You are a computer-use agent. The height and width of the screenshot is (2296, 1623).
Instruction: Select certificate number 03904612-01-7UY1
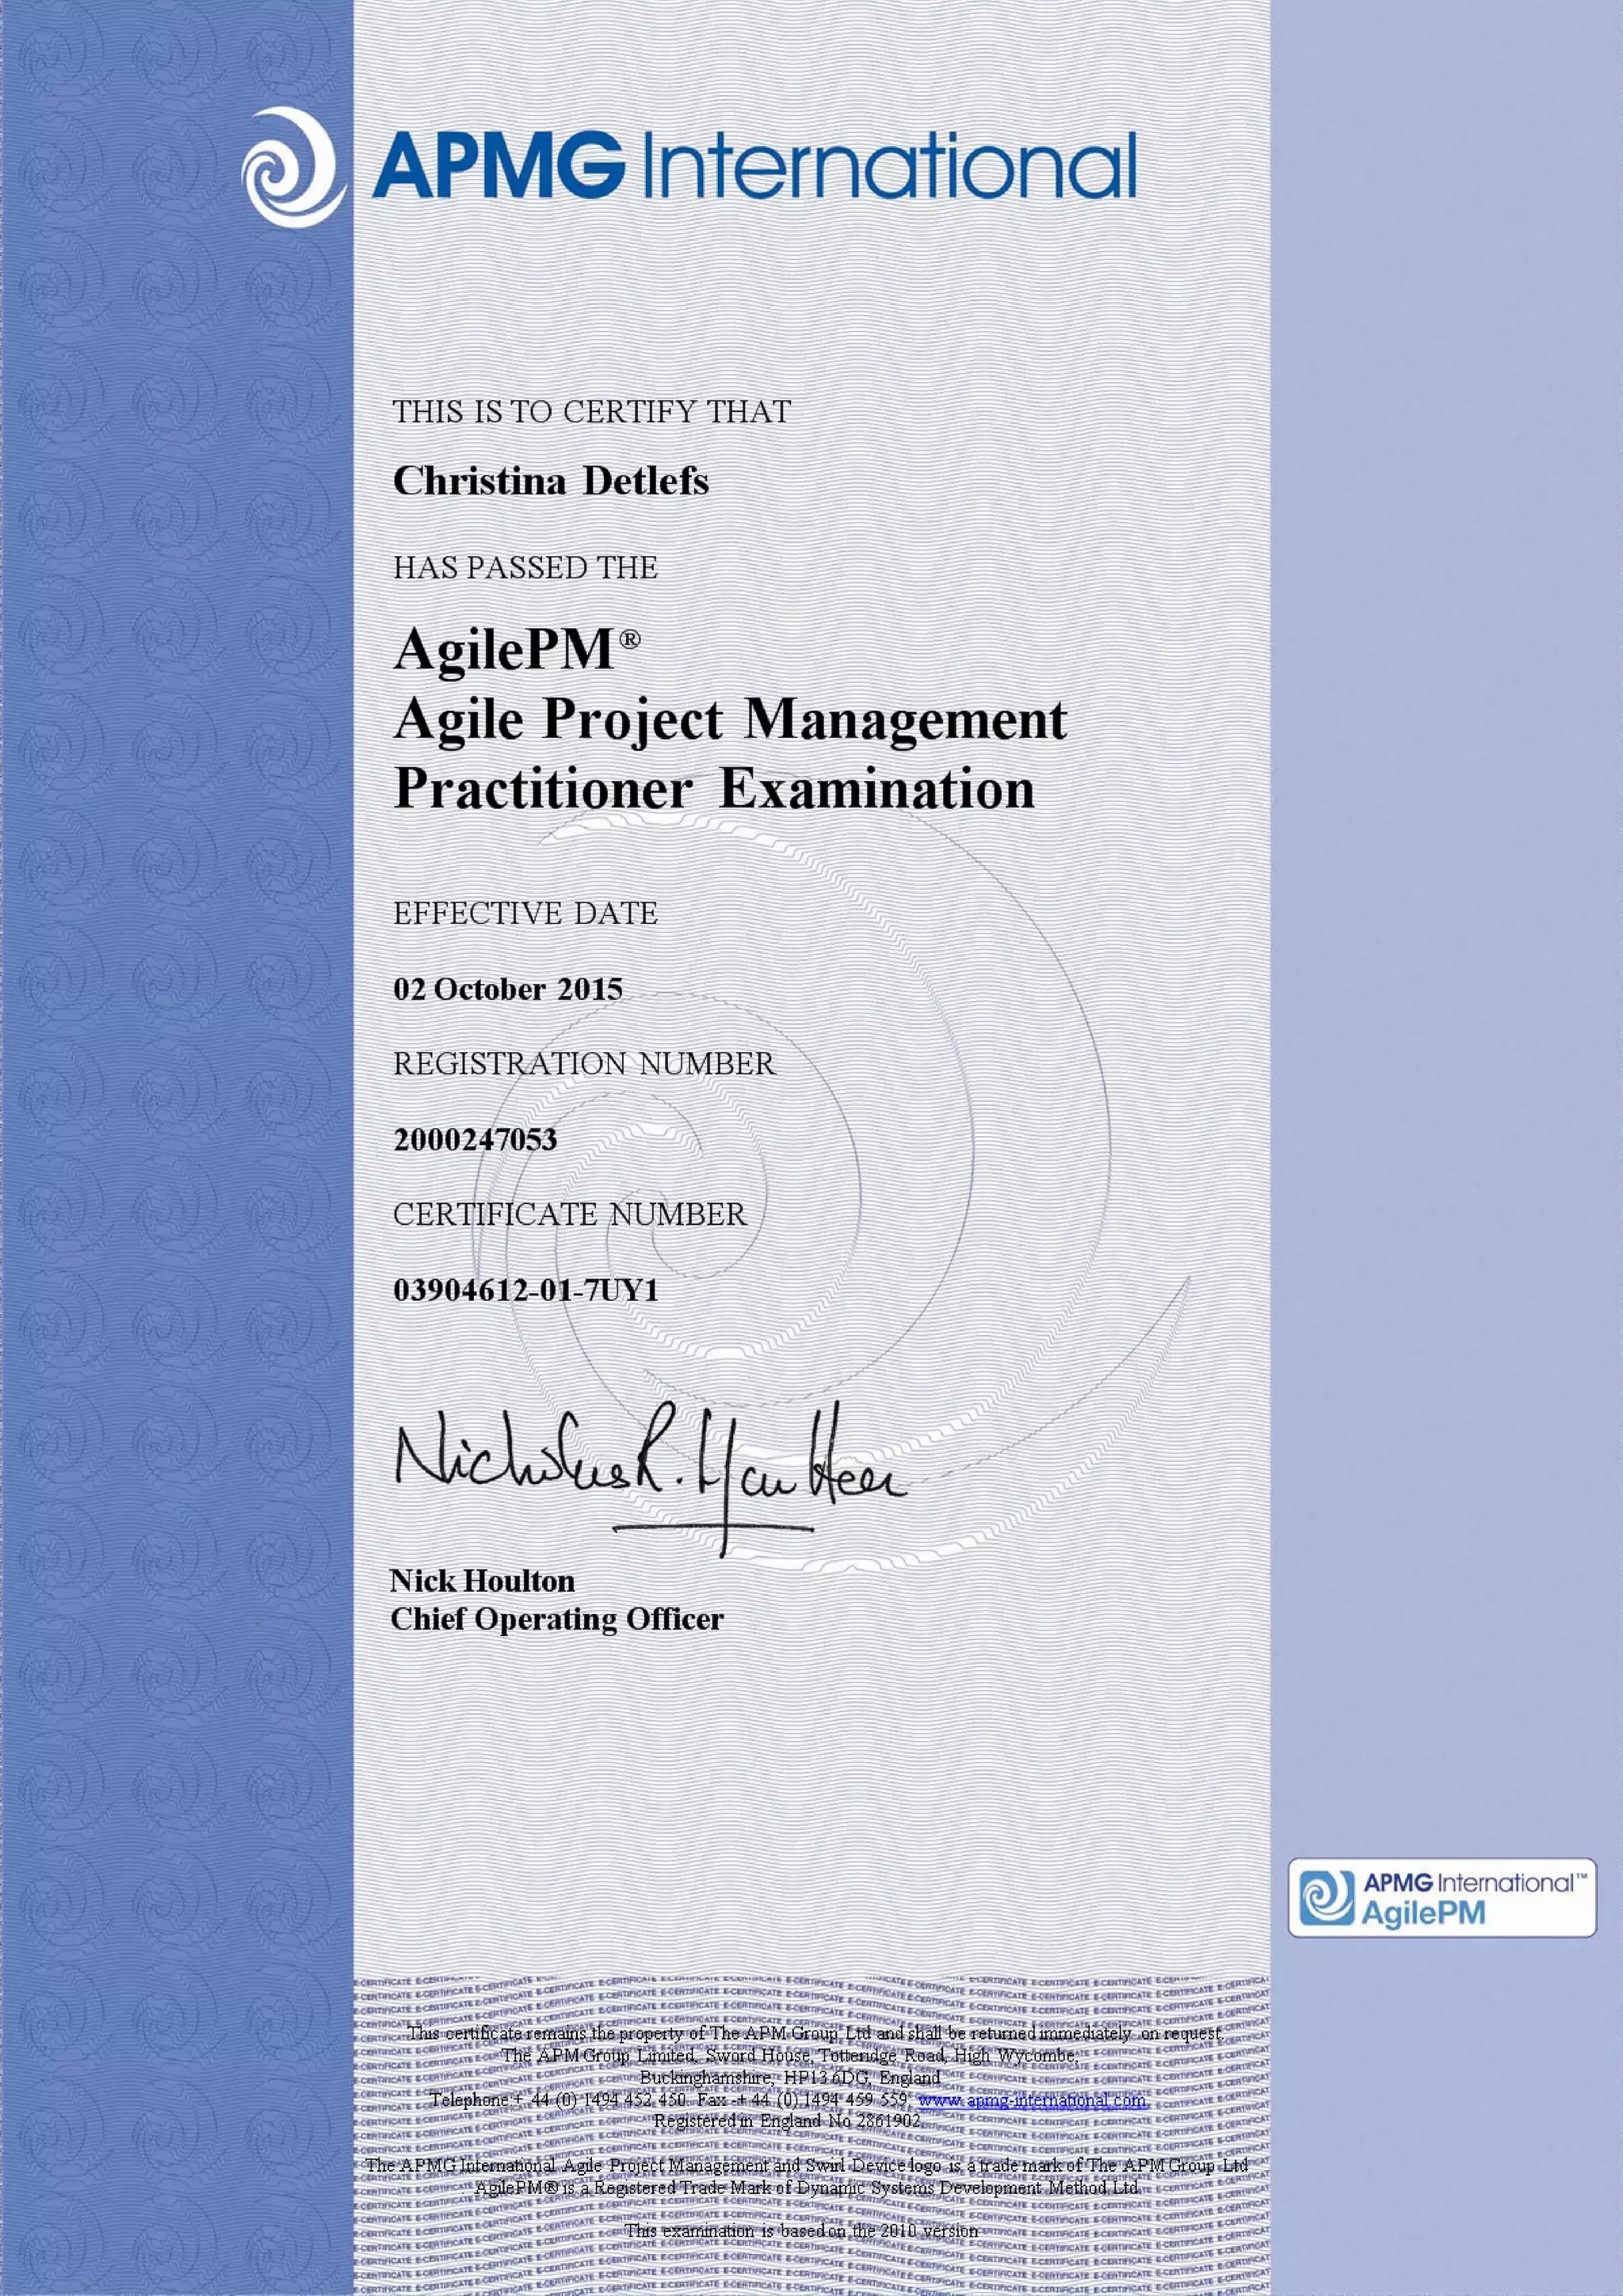click(526, 1291)
